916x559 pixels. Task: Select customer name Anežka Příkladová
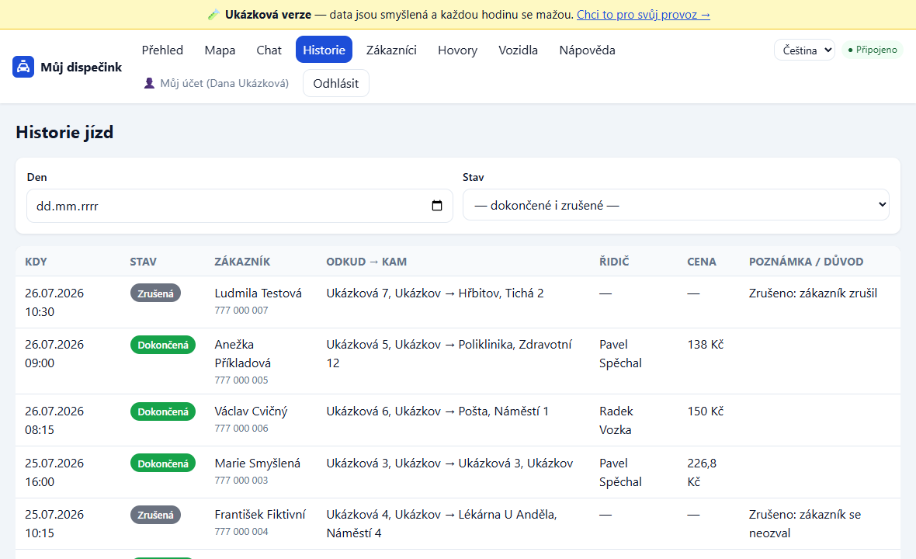pyautogui.click(x=242, y=354)
